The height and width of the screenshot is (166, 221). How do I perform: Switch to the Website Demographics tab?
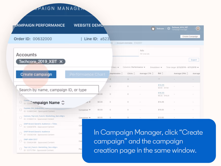[89, 25]
